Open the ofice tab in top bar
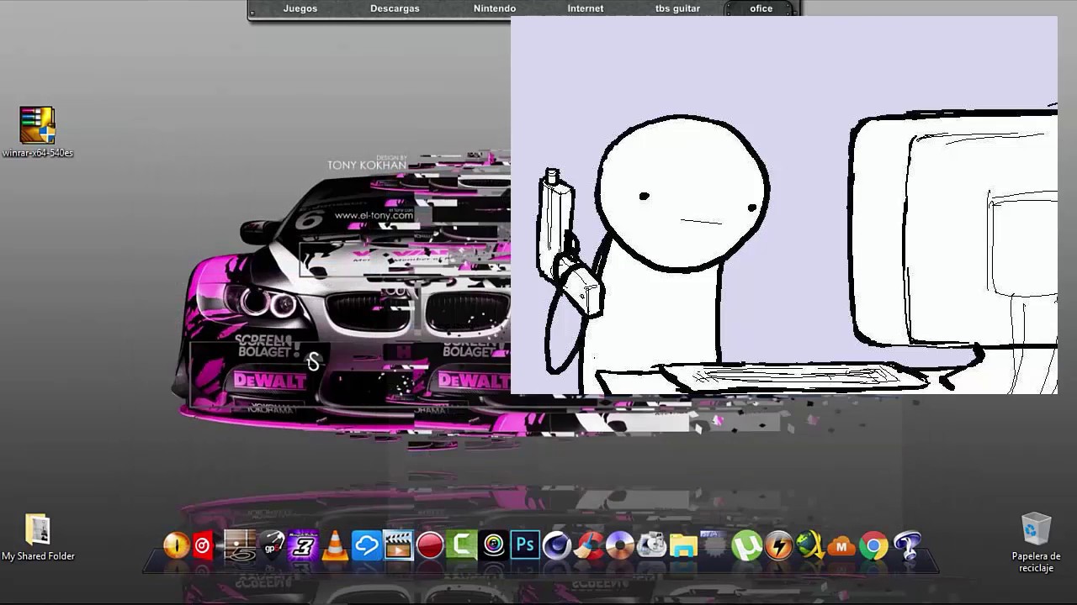Screen dimensions: 1077x605 pyautogui.click(x=761, y=8)
